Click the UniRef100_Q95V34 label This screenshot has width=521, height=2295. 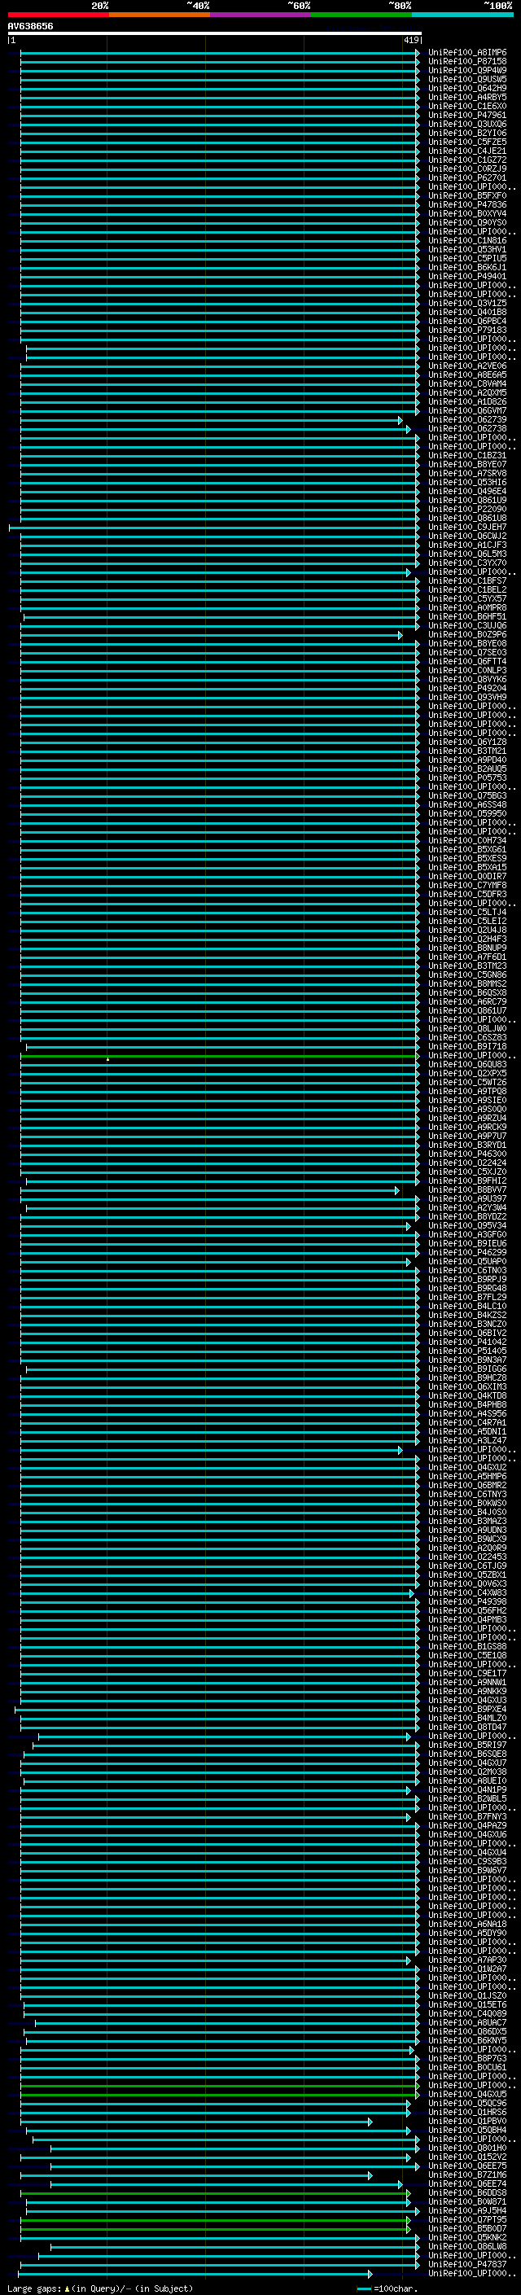467,1226
